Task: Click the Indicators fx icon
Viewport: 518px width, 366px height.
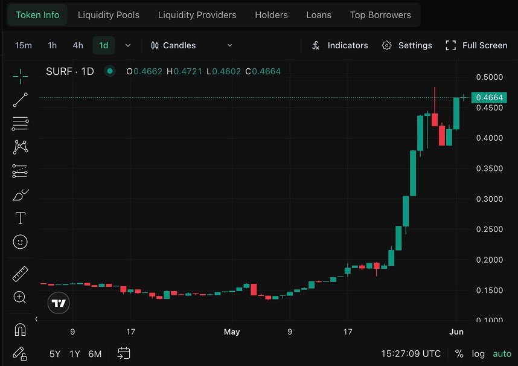Action: [x=316, y=45]
